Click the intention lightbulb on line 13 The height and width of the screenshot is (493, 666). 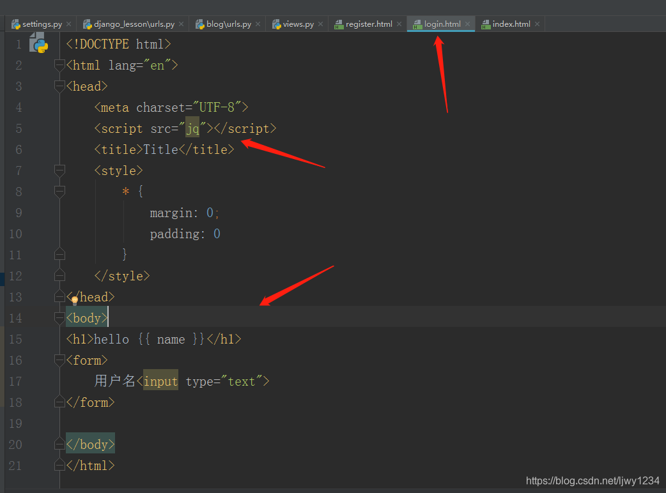pyautogui.click(x=75, y=301)
